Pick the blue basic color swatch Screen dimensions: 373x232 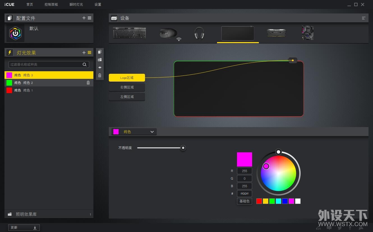(285, 201)
